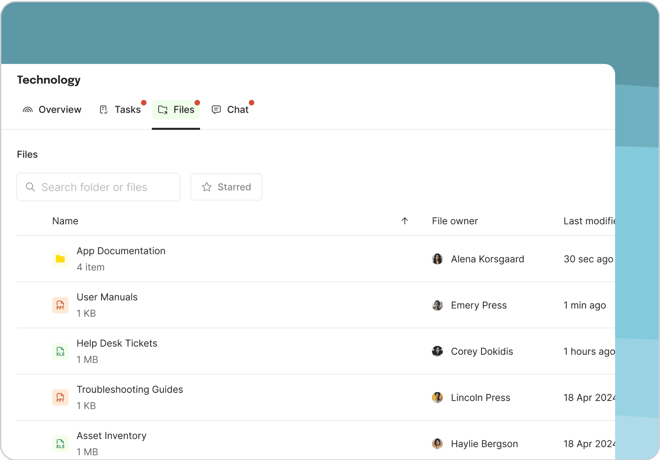Click the PPT icon for Troubleshooting Guides
Viewport: 660px width, 460px height.
tap(60, 398)
